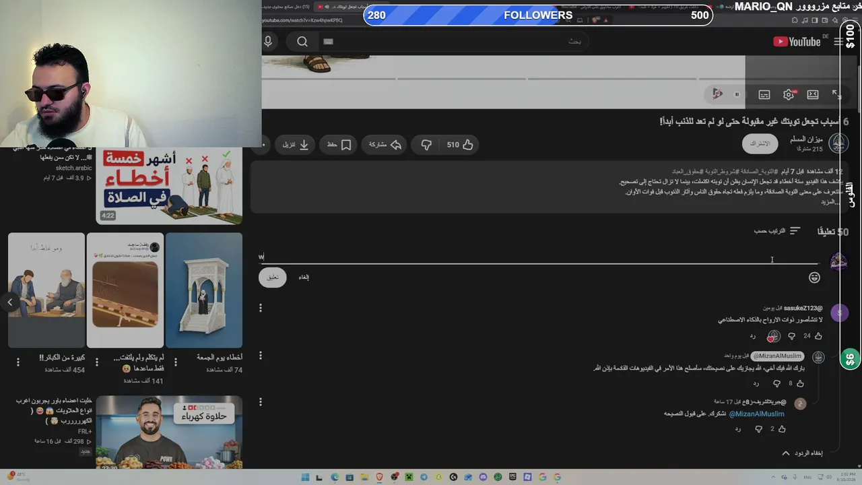Open options for أخطاء يوم الجمعة short
The width and height of the screenshot is (862, 485).
pos(176,362)
